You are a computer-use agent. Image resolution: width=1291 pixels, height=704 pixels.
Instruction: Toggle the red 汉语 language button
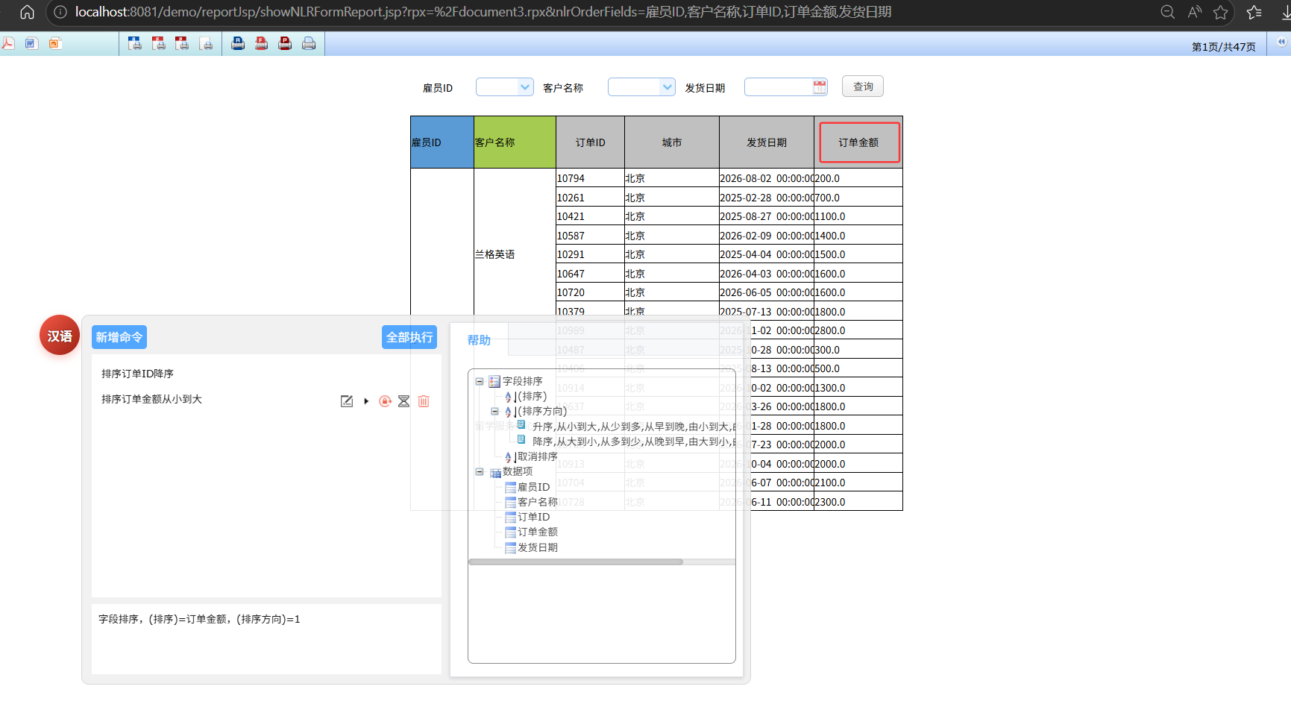[60, 336]
